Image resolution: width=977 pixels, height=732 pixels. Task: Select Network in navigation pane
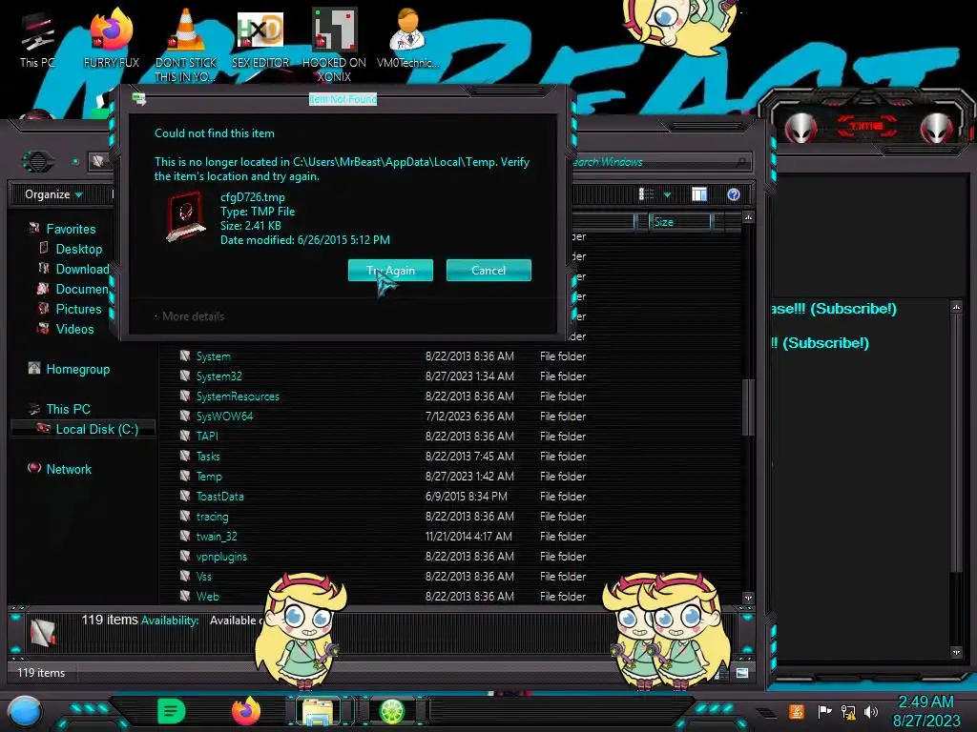point(68,469)
